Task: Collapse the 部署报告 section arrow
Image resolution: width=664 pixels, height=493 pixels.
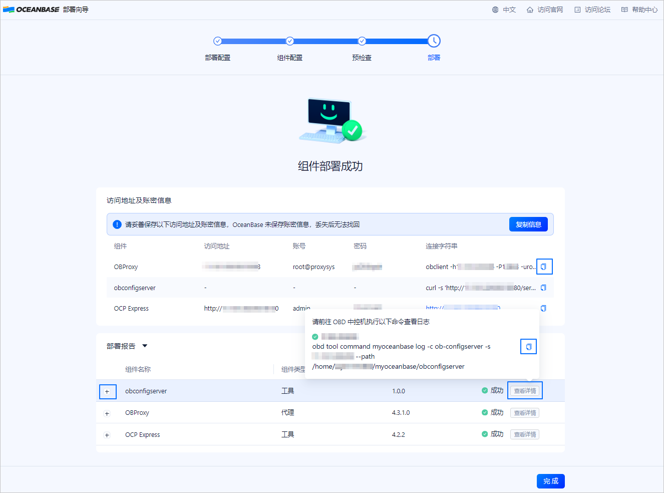Action: 145,346
